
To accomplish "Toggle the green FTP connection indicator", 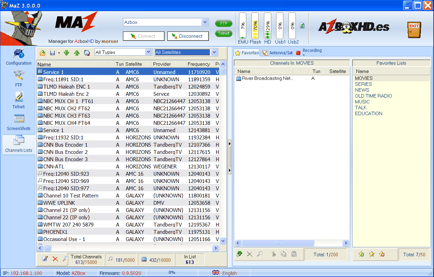I will (x=224, y=24).
